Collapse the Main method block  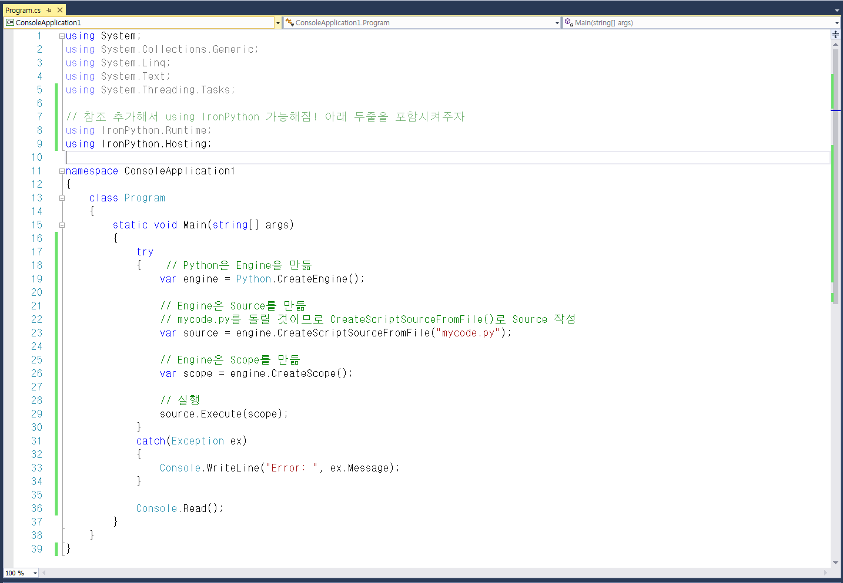(x=62, y=225)
